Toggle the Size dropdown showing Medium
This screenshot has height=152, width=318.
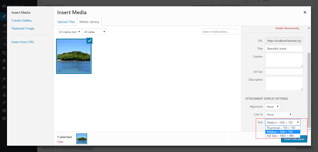283,122
